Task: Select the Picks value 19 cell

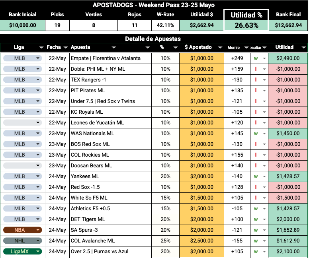Action: pos(57,25)
